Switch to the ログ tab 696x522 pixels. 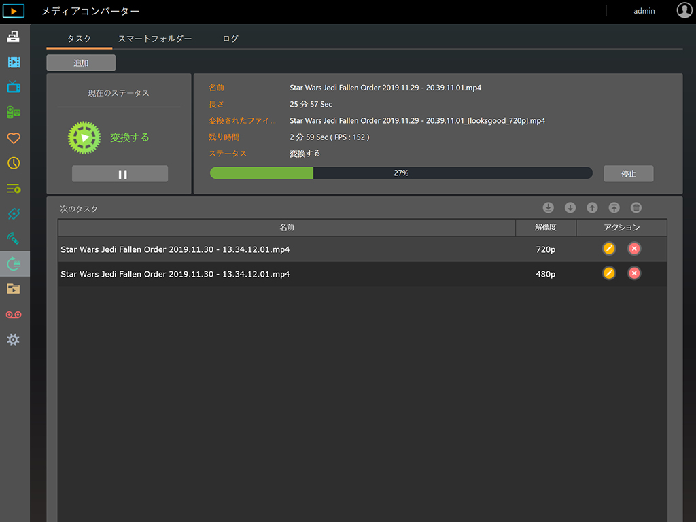(x=230, y=39)
